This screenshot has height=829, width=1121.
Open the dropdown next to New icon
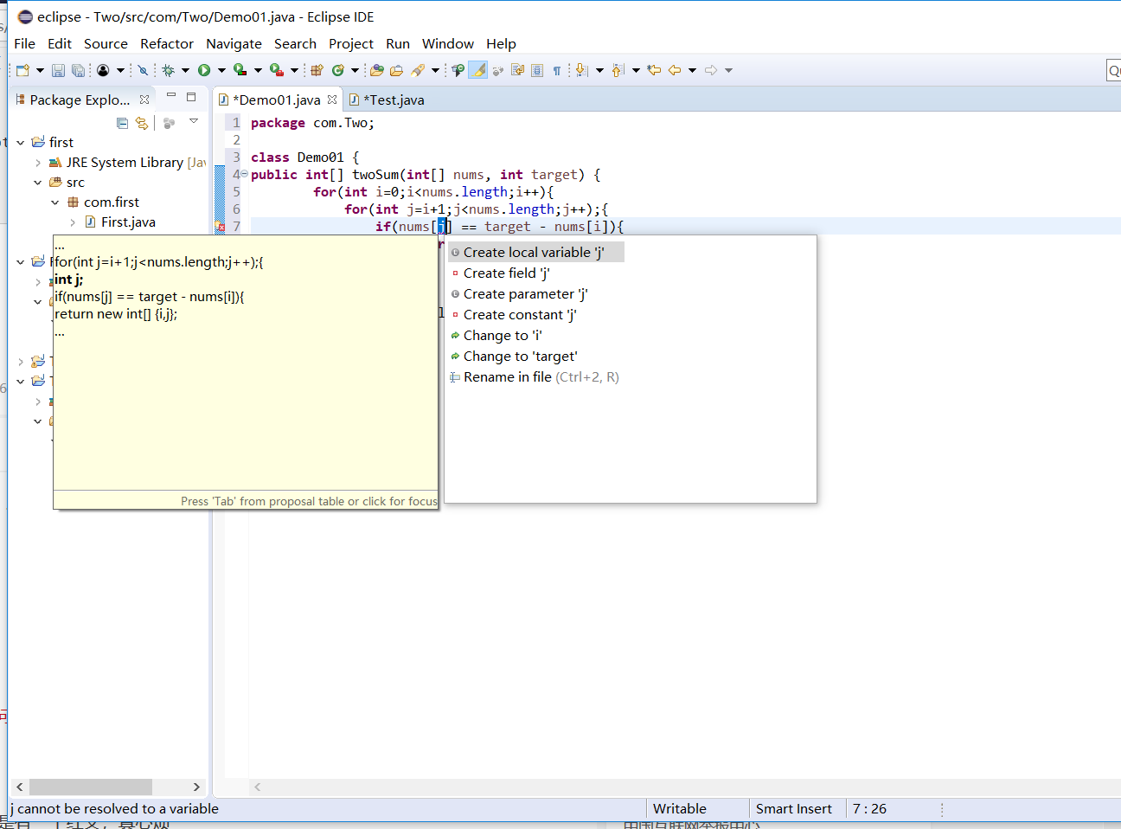(40, 70)
